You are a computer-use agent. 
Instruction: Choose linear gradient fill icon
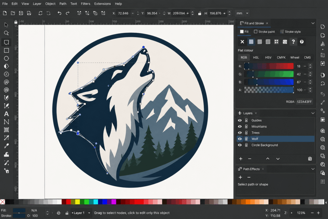pyautogui.click(x=259, y=42)
